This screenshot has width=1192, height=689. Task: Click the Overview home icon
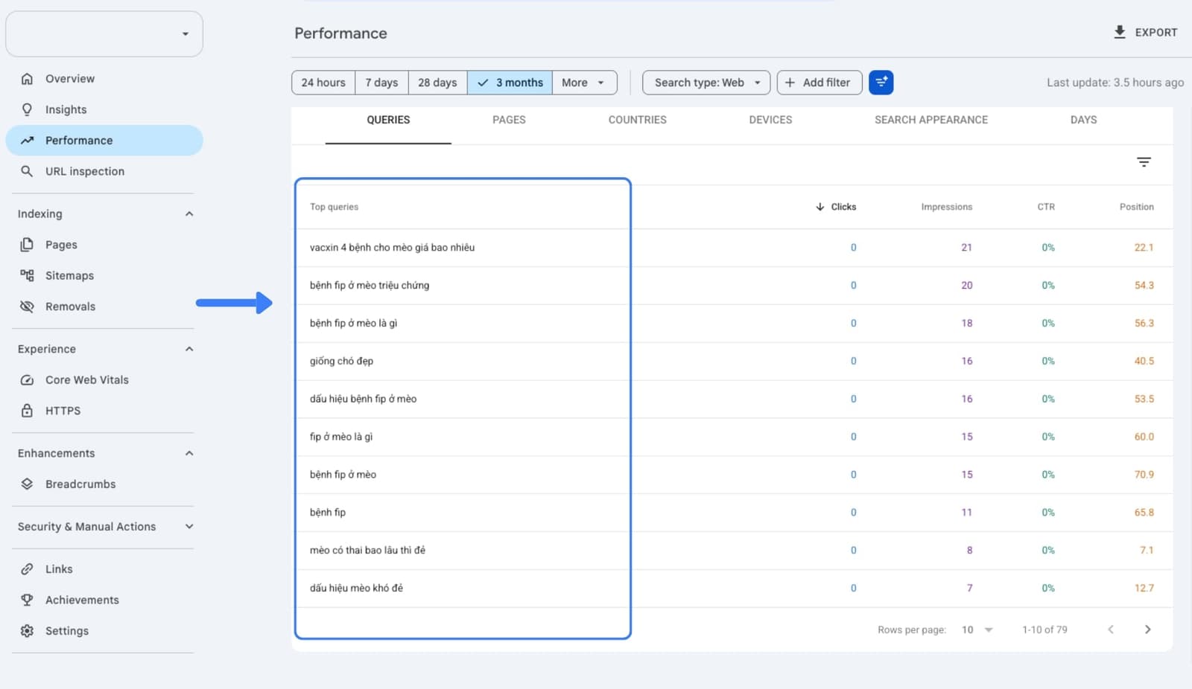pos(27,79)
